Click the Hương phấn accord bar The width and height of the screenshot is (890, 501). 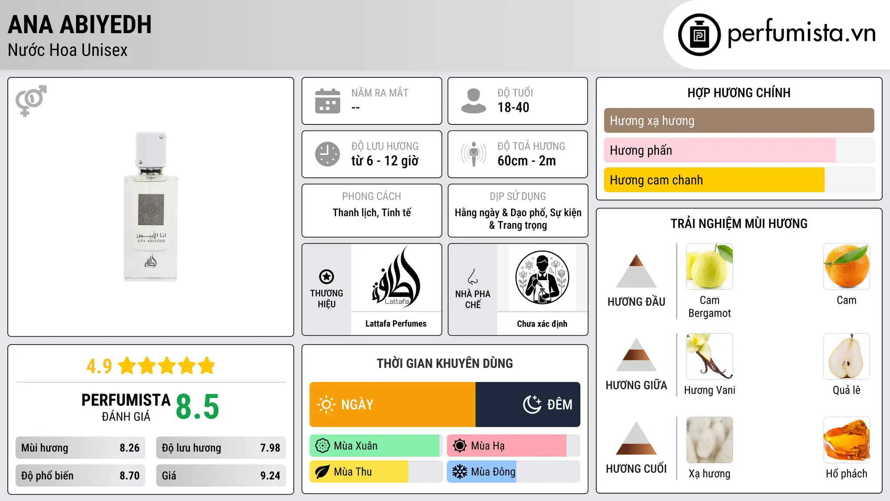(739, 150)
